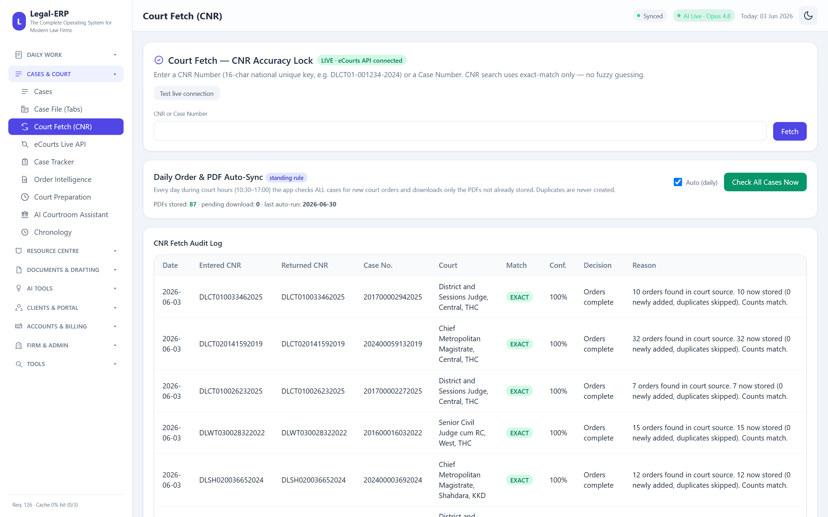Expand the Tools section arrow
This screenshot has height=517, width=828.
point(115,364)
